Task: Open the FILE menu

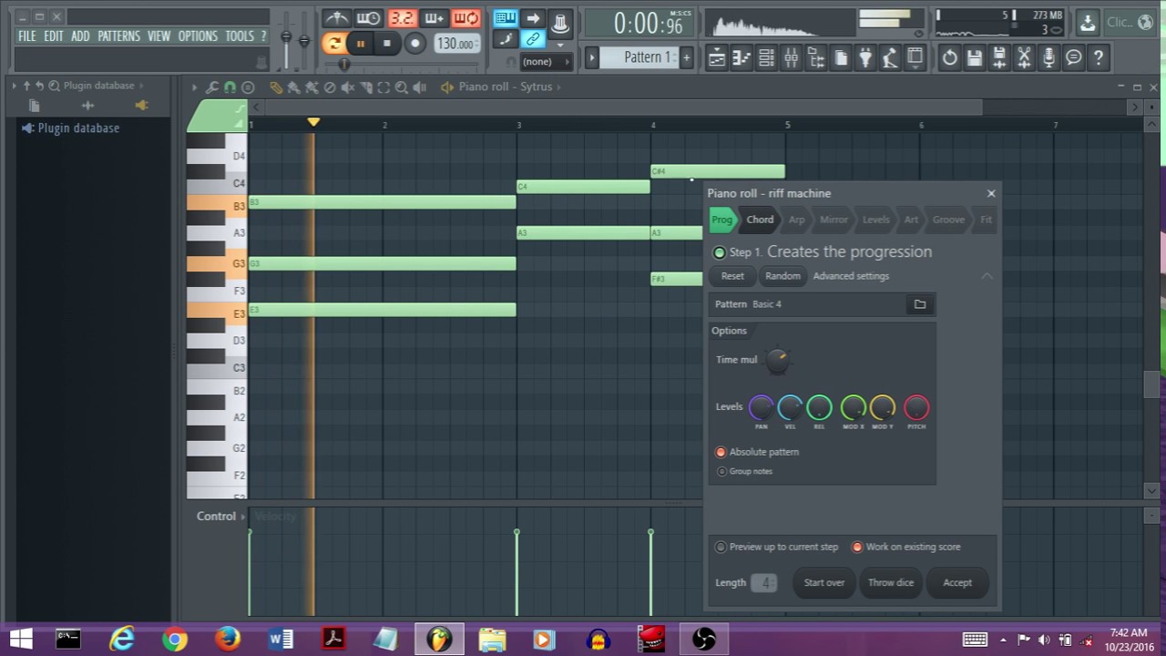Action: point(27,36)
